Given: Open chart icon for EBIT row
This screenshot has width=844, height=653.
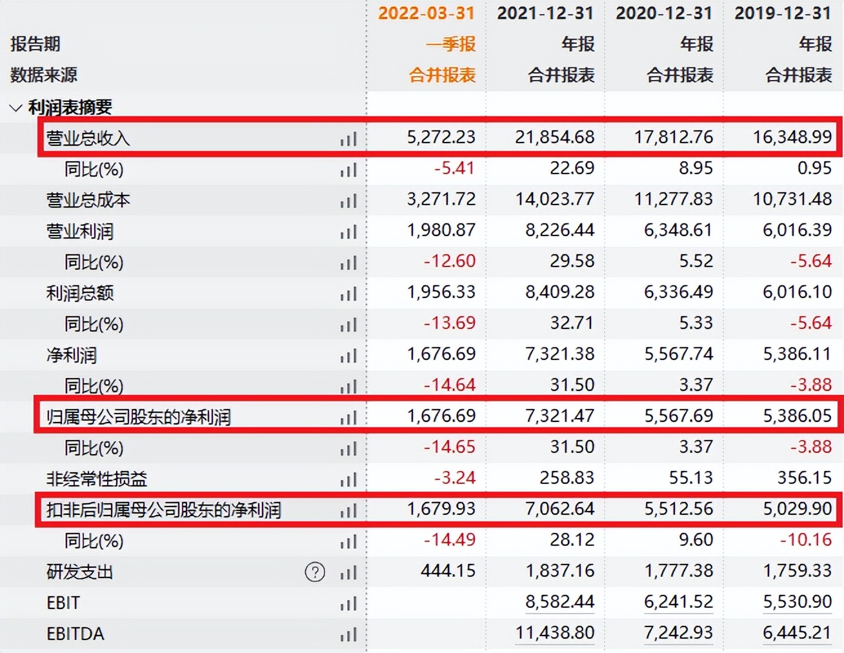Looking at the screenshot, I should [348, 603].
